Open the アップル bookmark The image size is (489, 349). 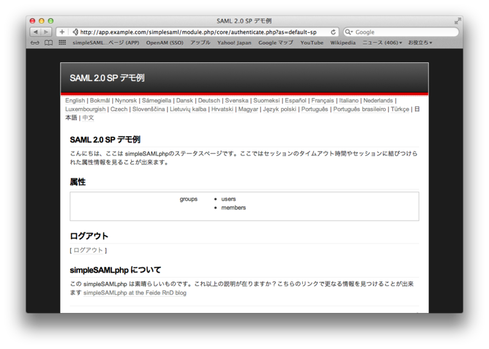coord(200,43)
